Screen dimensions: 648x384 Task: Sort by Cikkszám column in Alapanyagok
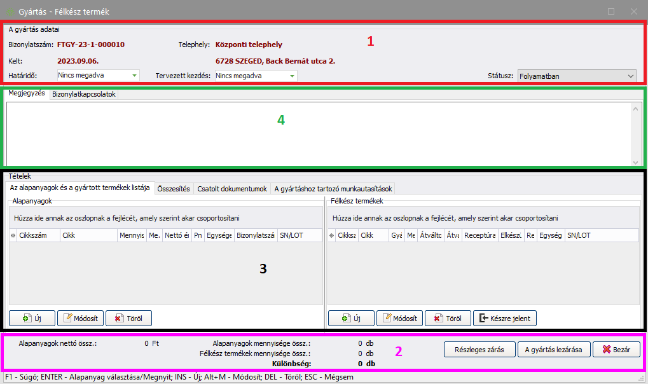(38, 235)
